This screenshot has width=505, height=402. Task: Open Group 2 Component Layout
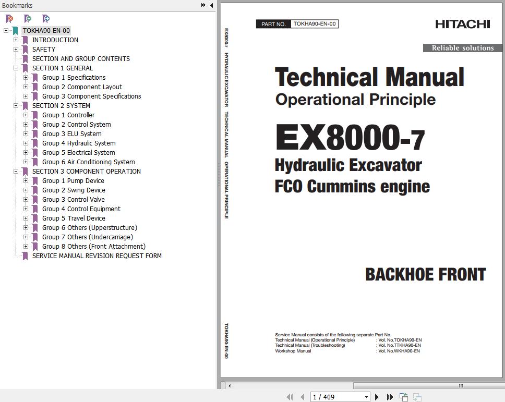[82, 87]
